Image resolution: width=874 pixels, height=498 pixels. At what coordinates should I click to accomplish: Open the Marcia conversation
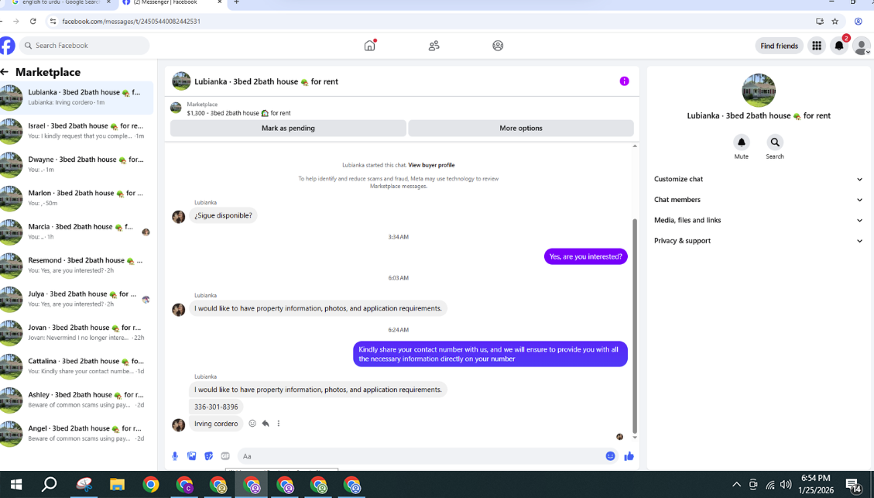click(77, 232)
